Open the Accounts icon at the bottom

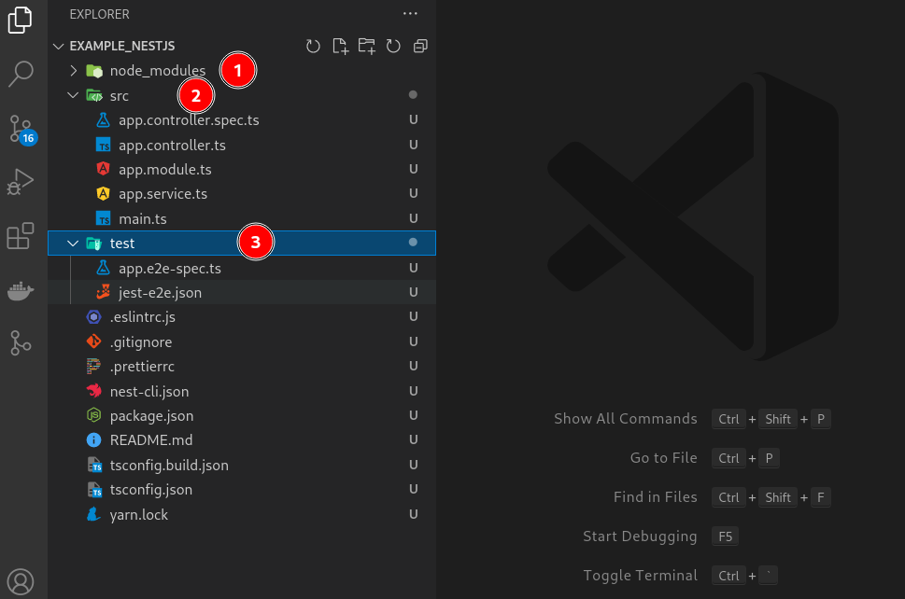click(x=21, y=580)
